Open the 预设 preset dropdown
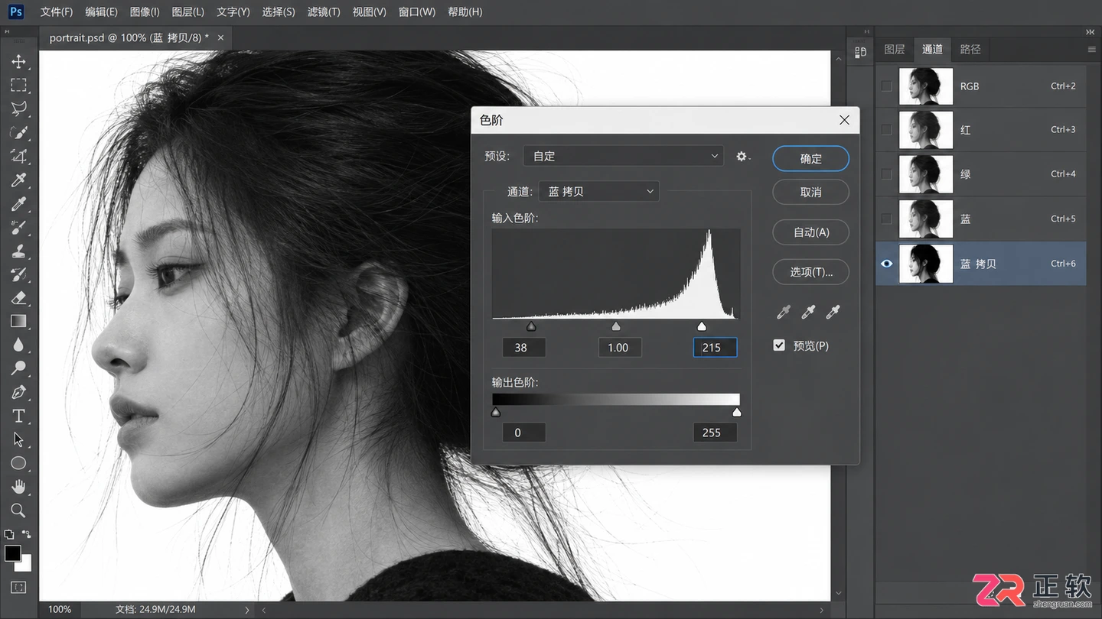Screen dimensions: 1102x619 click(624, 156)
